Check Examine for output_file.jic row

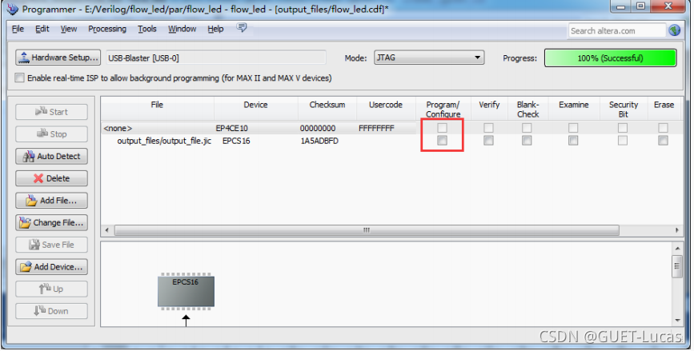tap(573, 141)
